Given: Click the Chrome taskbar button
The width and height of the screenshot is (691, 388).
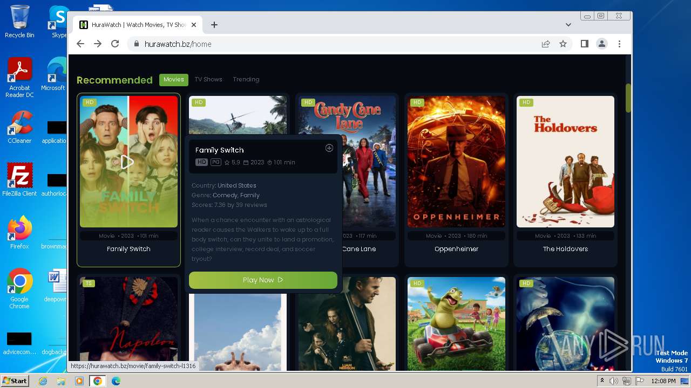Looking at the screenshot, I should pyautogui.click(x=97, y=381).
